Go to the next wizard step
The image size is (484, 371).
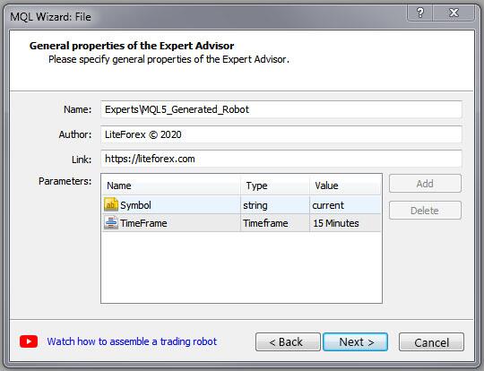click(x=355, y=342)
